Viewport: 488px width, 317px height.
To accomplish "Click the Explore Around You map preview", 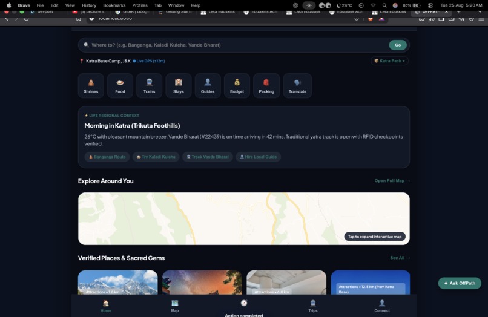I will coord(243,218).
